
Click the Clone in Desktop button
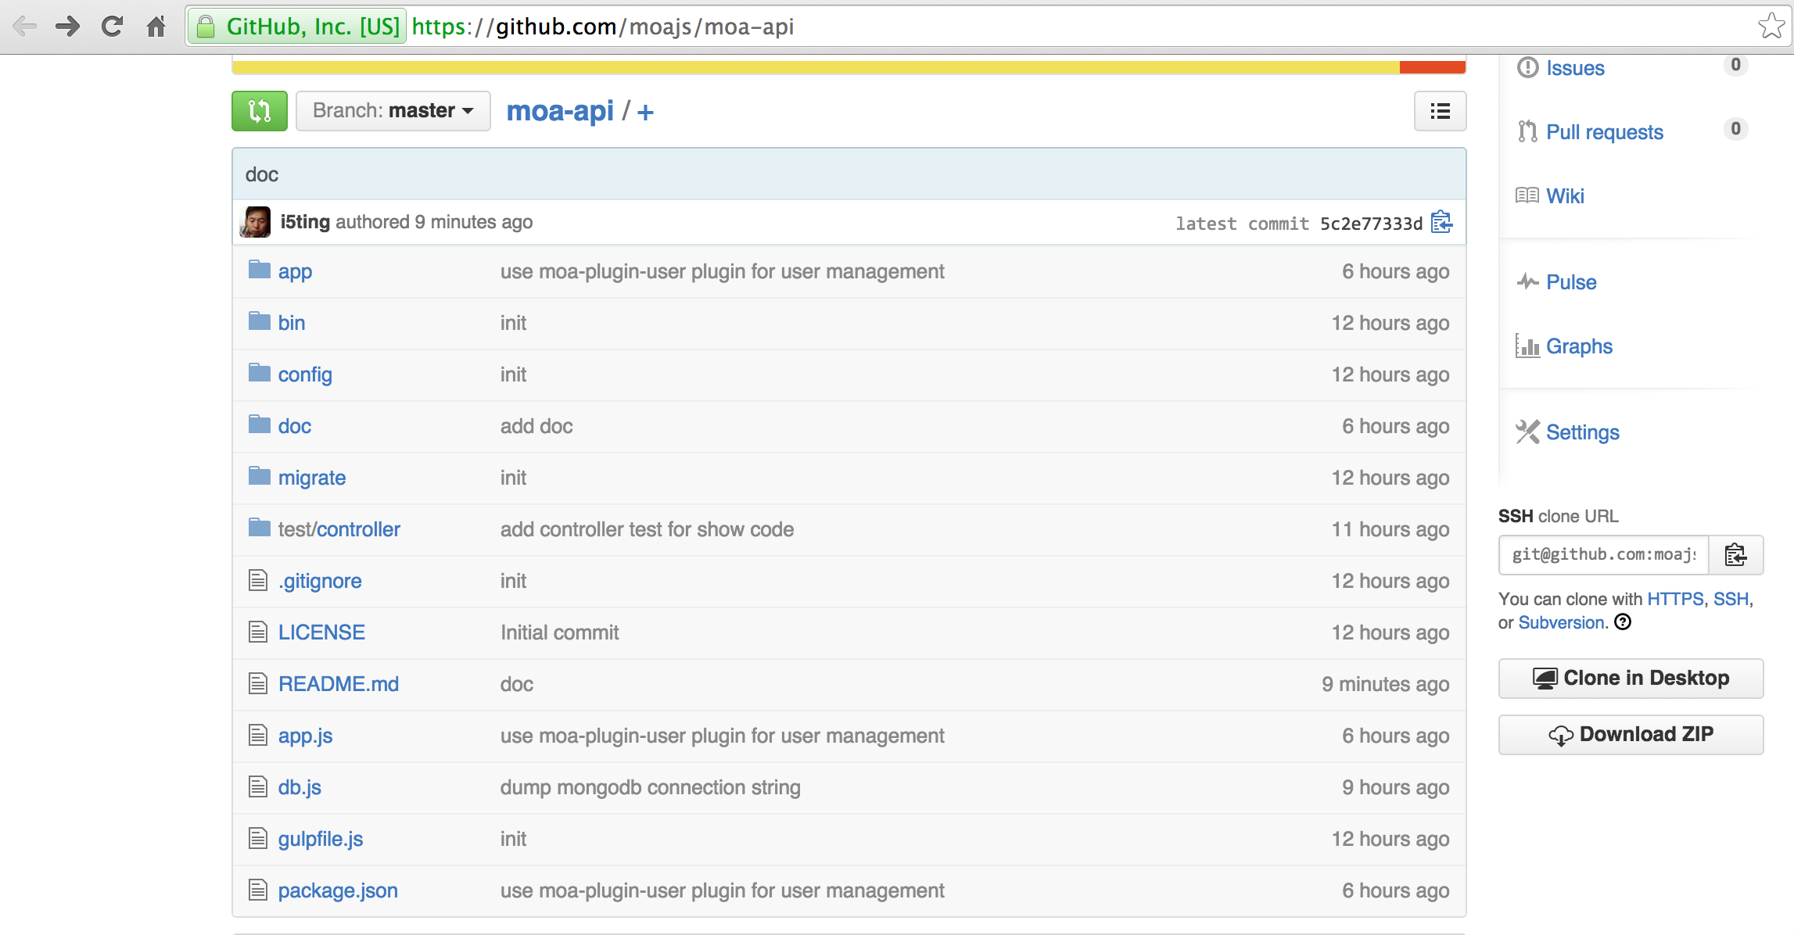(1629, 678)
